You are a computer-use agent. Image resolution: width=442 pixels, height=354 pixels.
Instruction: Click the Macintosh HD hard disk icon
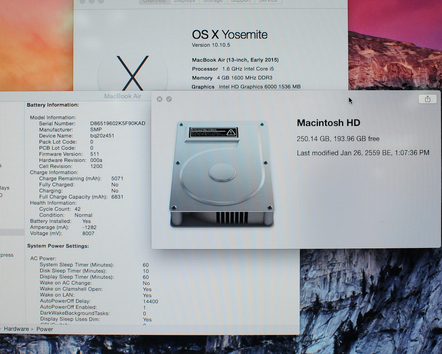pyautogui.click(x=222, y=174)
